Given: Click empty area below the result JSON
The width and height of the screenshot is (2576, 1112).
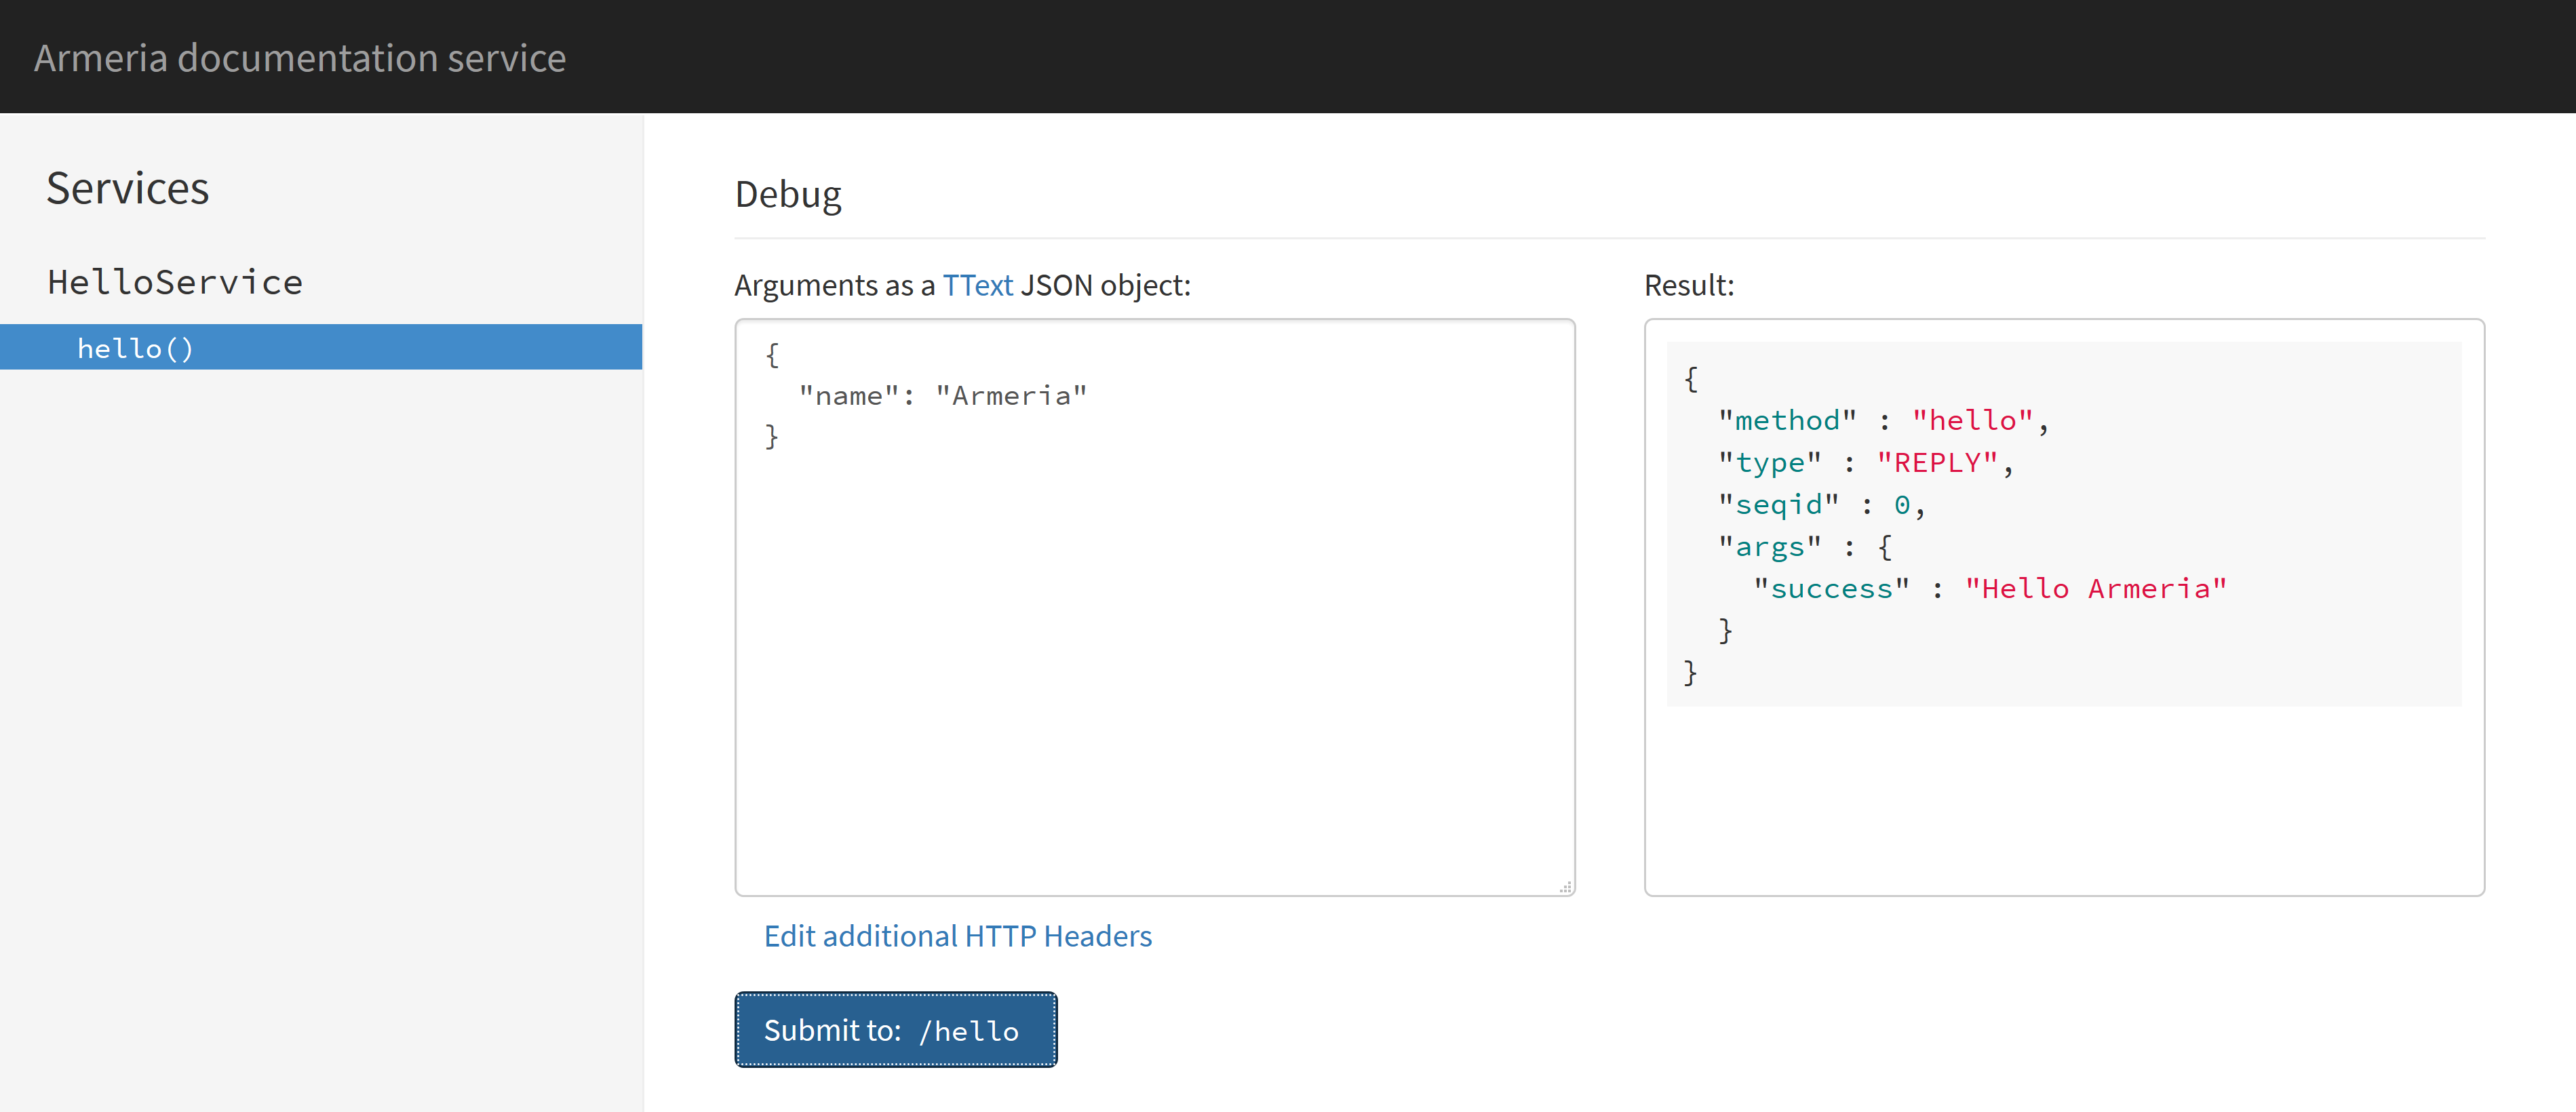Looking at the screenshot, I should [x=2064, y=800].
